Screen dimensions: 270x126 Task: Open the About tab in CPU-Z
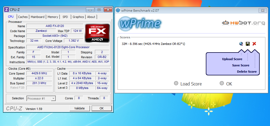(91, 17)
